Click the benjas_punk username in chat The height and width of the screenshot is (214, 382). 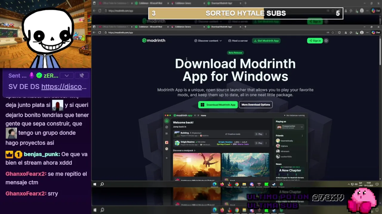(41, 154)
